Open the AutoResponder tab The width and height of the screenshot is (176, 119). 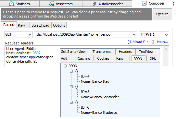pos(107,4)
